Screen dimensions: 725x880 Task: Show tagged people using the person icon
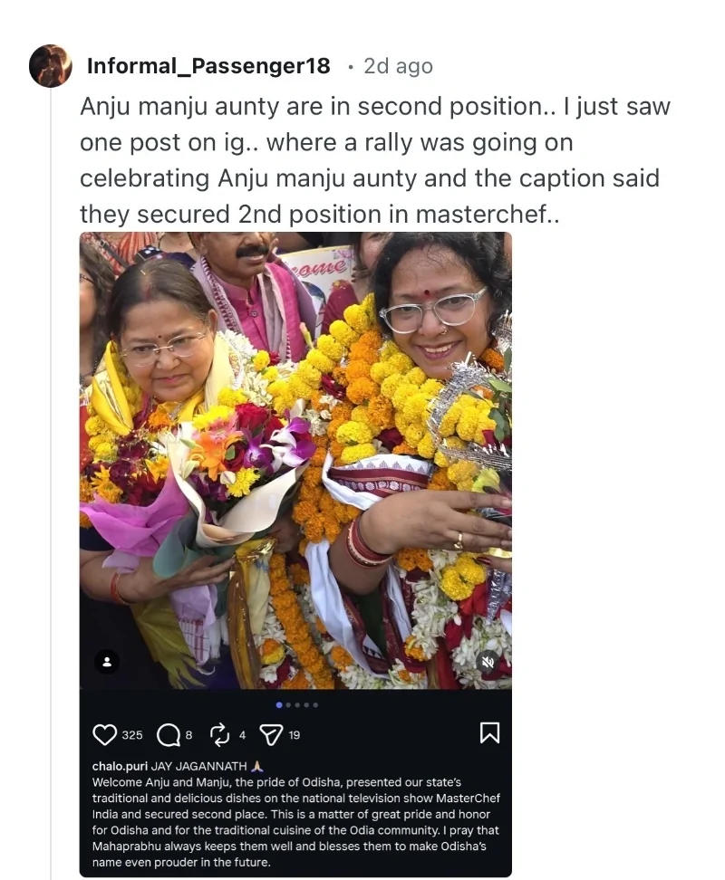point(107,660)
